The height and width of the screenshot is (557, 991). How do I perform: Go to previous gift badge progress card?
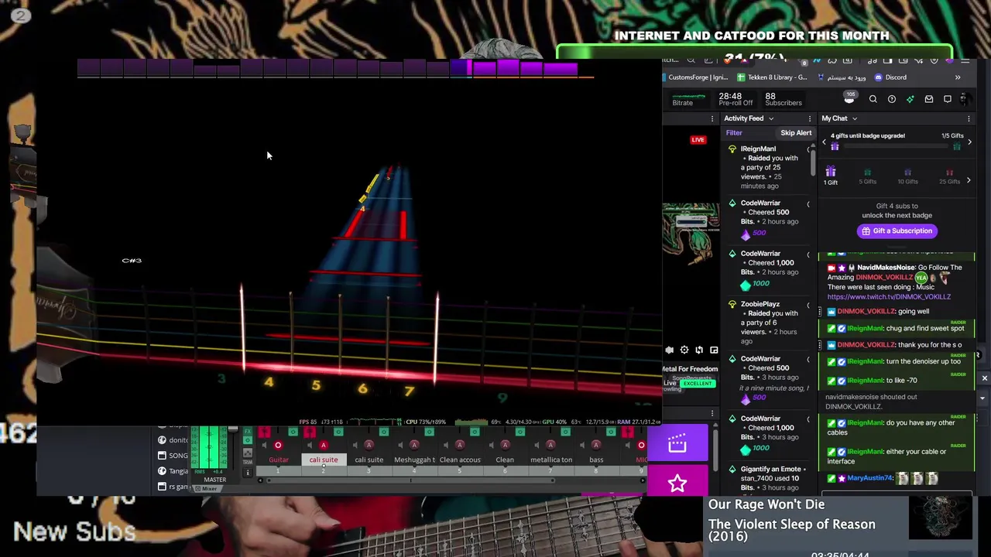[824, 142]
